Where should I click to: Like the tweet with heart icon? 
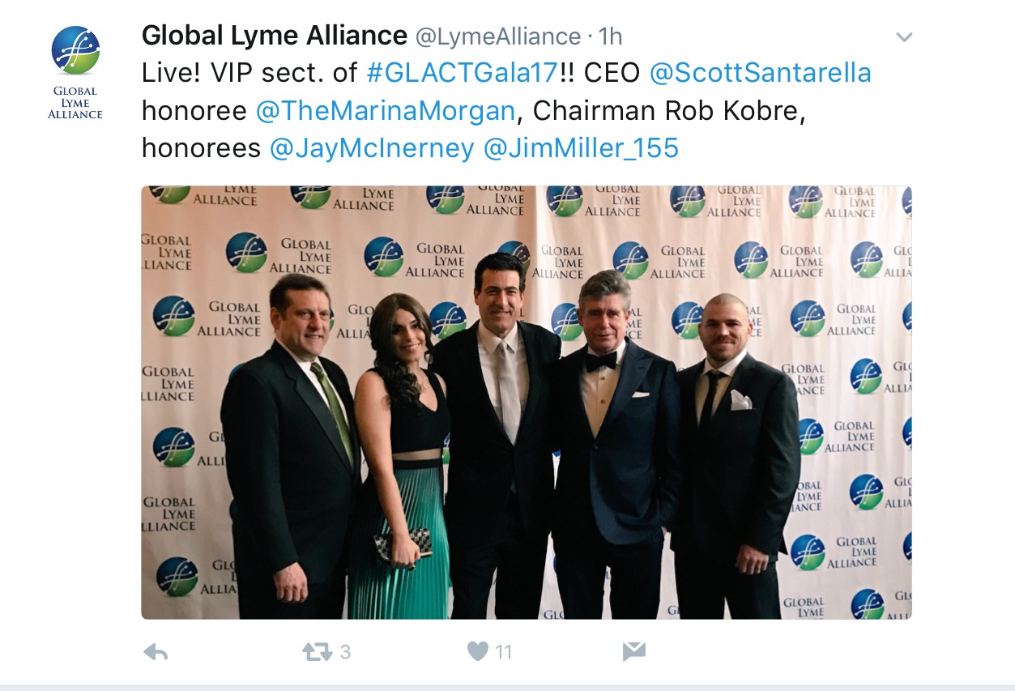point(479,650)
